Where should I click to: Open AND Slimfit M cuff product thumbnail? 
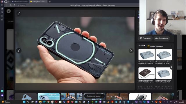[x=146, y=73]
